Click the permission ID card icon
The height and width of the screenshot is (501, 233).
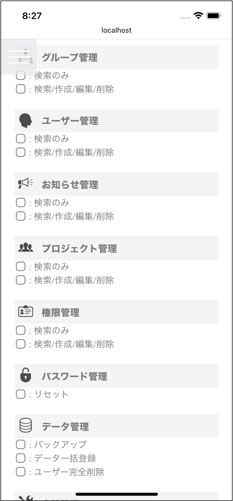pos(25,311)
